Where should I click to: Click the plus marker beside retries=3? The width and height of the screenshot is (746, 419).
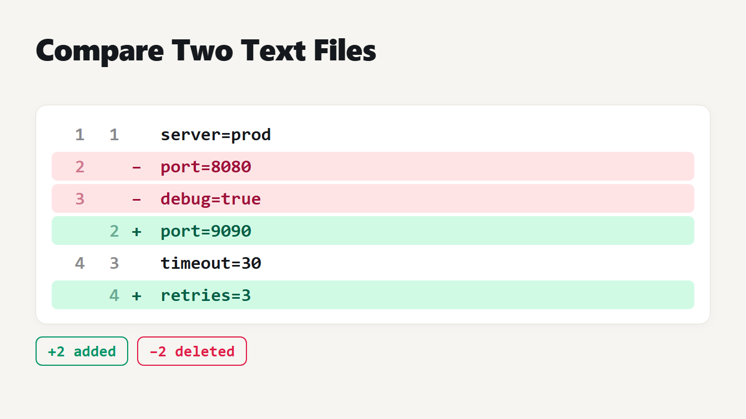point(137,295)
